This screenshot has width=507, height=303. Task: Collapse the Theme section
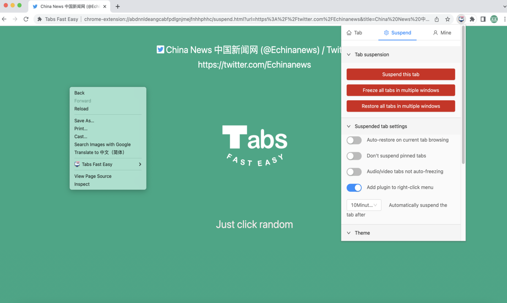401,233
